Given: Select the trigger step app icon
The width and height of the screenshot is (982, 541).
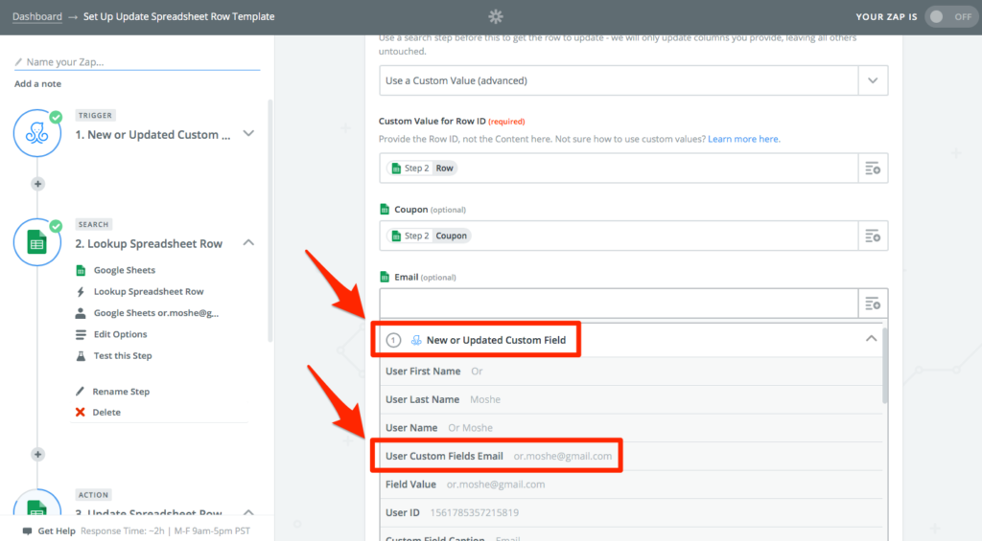Looking at the screenshot, I should click(x=37, y=133).
